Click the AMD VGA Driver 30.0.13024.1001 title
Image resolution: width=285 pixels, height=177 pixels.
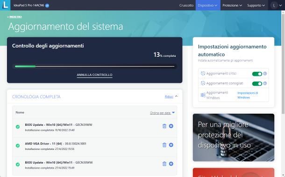56,143
